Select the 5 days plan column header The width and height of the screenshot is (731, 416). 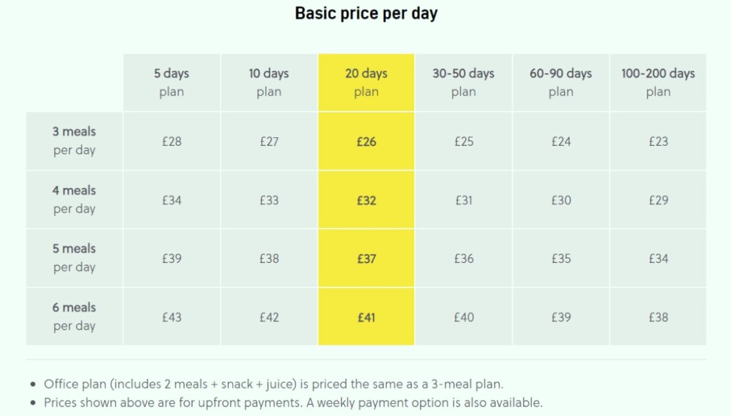pos(171,82)
